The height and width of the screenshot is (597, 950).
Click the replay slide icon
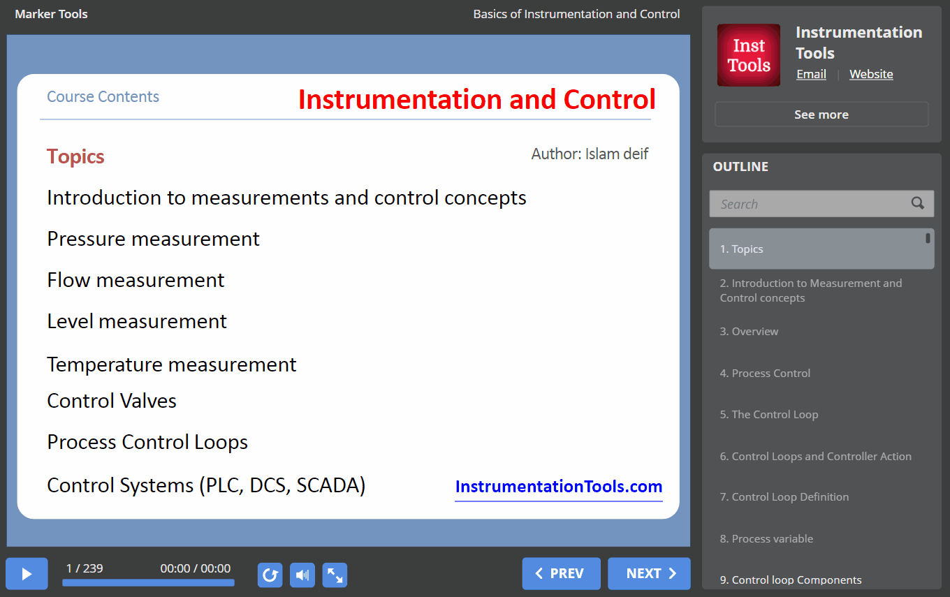[270, 575]
